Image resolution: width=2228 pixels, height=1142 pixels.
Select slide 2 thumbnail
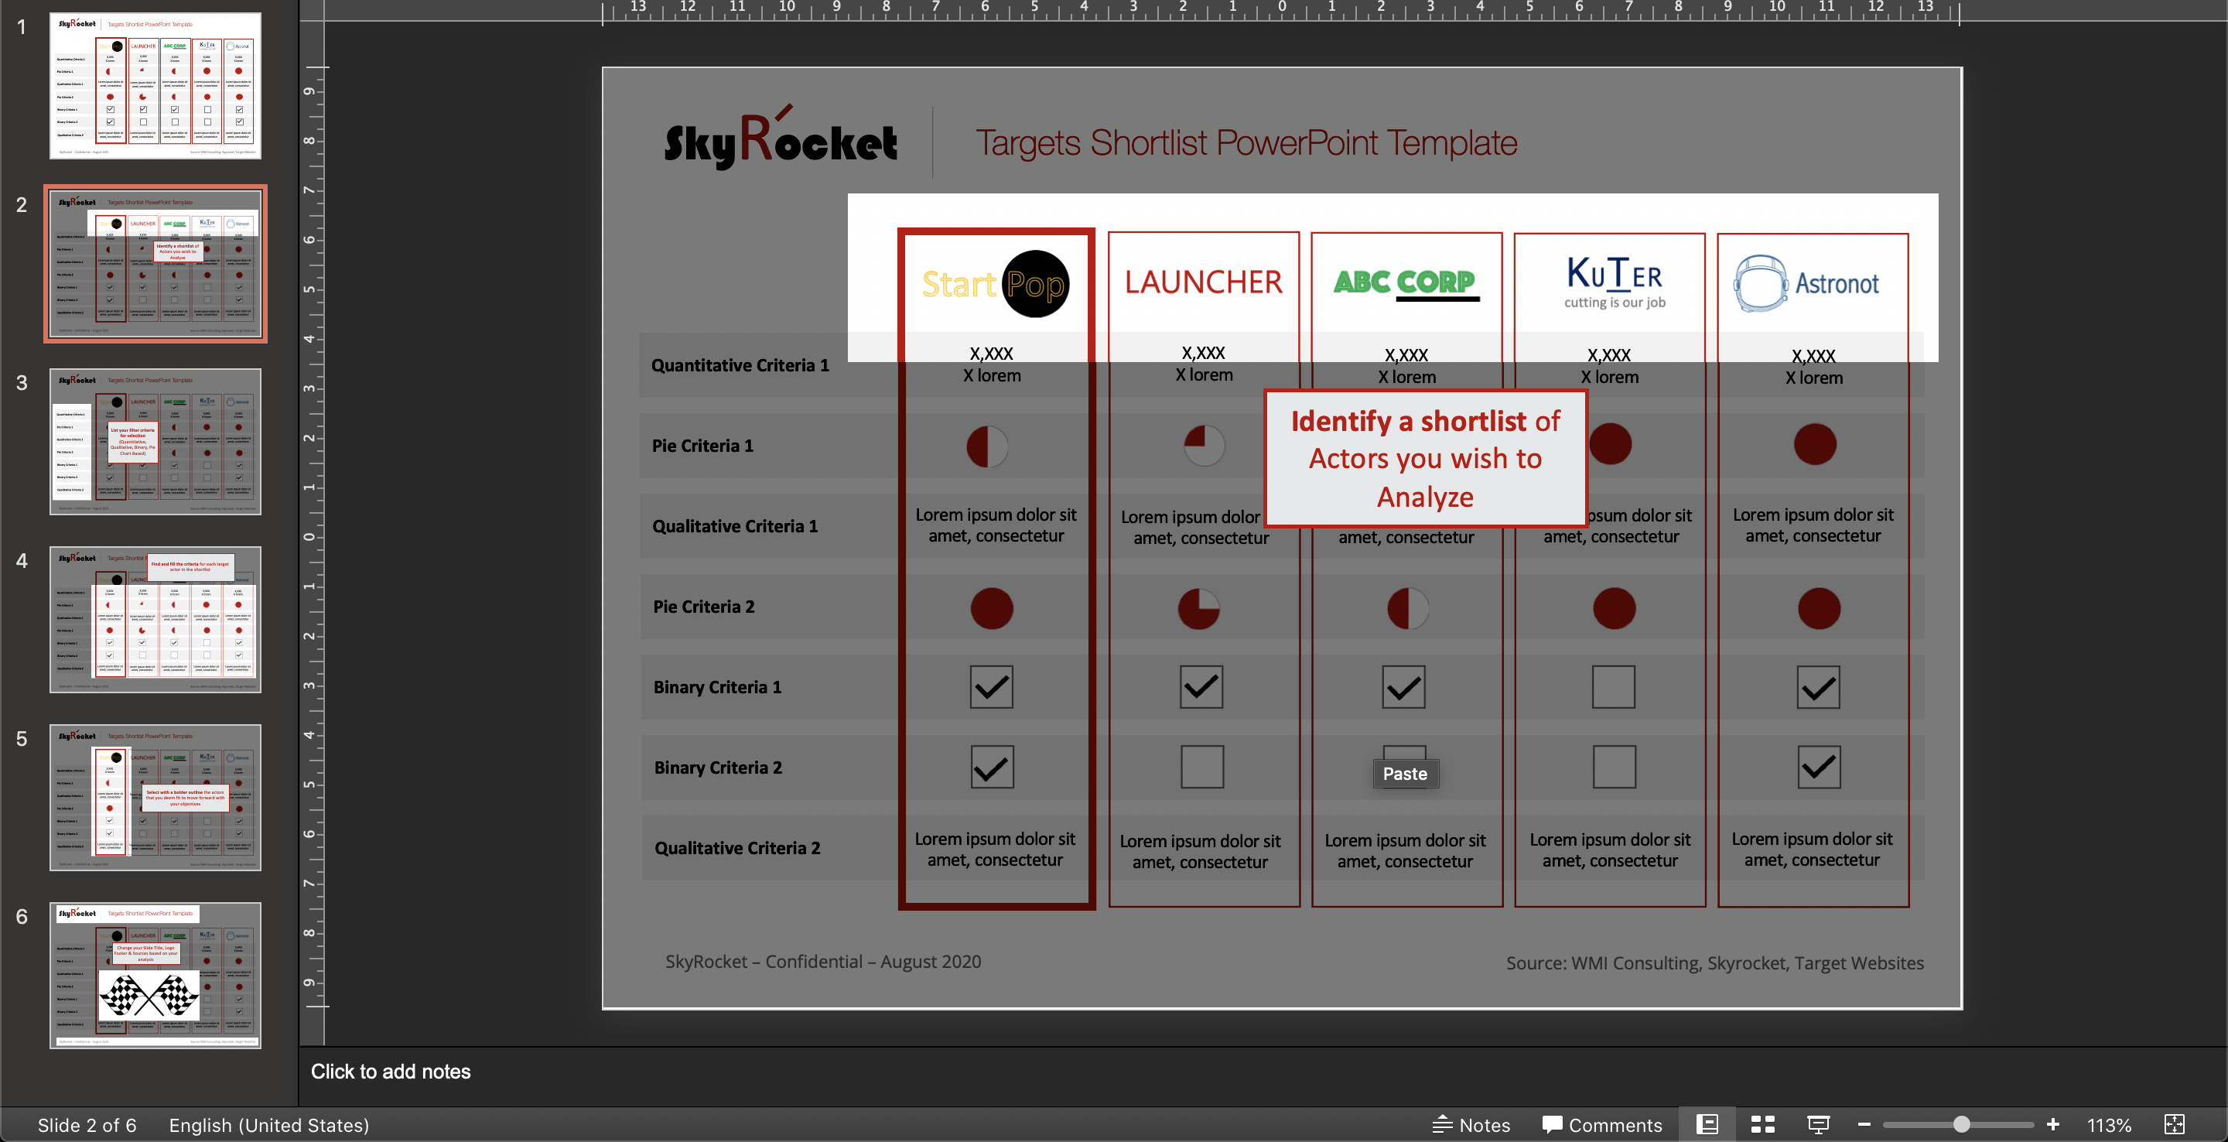click(155, 264)
